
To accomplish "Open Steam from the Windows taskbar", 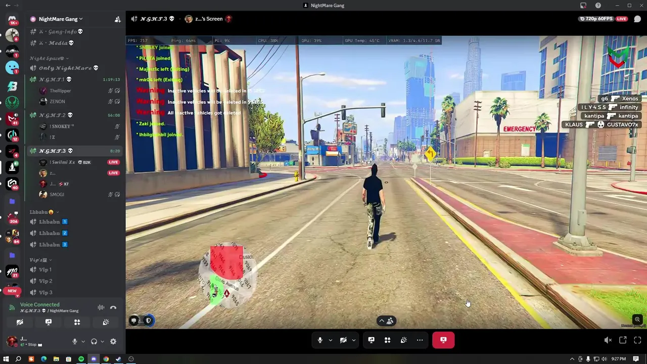I will point(118,359).
